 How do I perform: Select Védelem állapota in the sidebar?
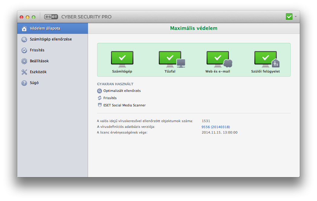click(x=53, y=28)
